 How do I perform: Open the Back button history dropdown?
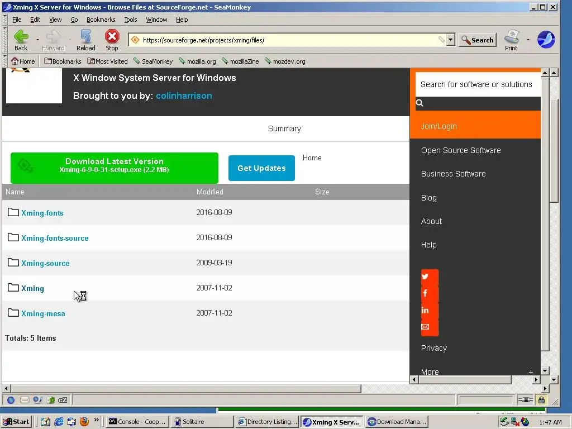point(37,40)
